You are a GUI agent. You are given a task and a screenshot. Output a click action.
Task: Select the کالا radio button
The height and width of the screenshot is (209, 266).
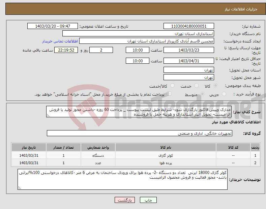215,86
